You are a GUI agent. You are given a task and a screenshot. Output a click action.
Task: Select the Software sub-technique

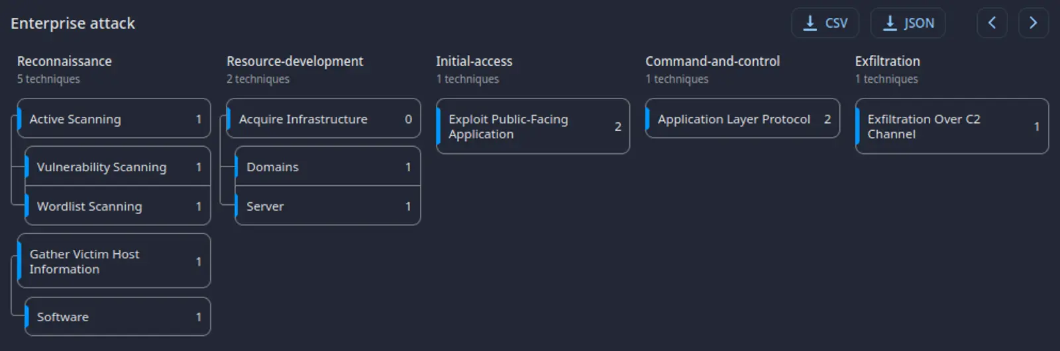[117, 317]
